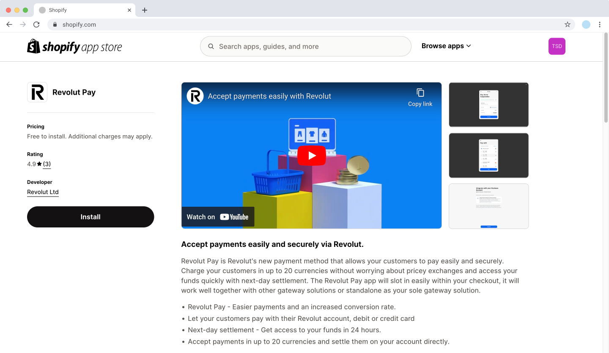This screenshot has width=609, height=353.
Task: Click the Revolut Pay app icon
Action: 37,92
